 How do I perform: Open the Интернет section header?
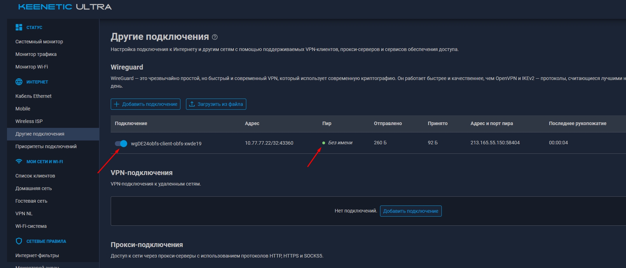pos(37,82)
